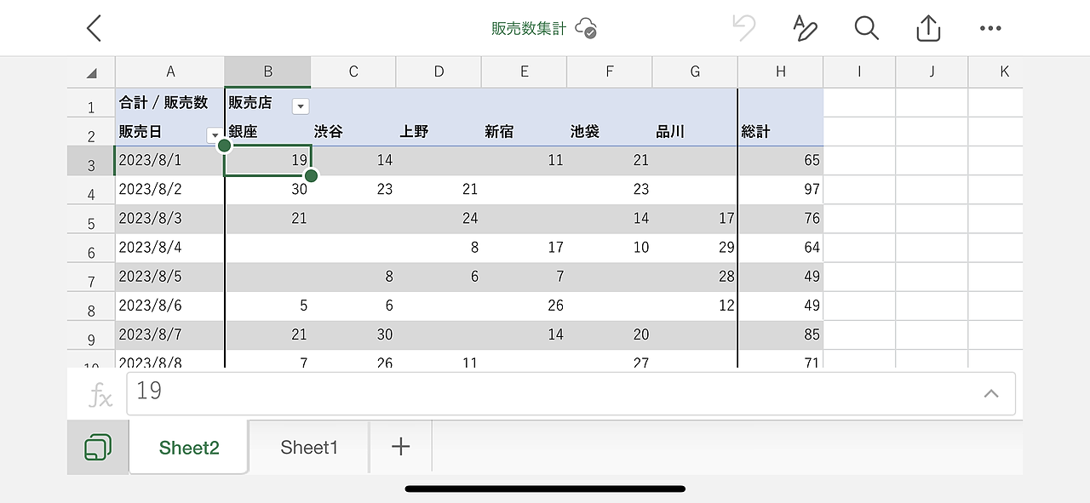Open the Share menu
The image size is (1090, 503).
click(x=927, y=28)
